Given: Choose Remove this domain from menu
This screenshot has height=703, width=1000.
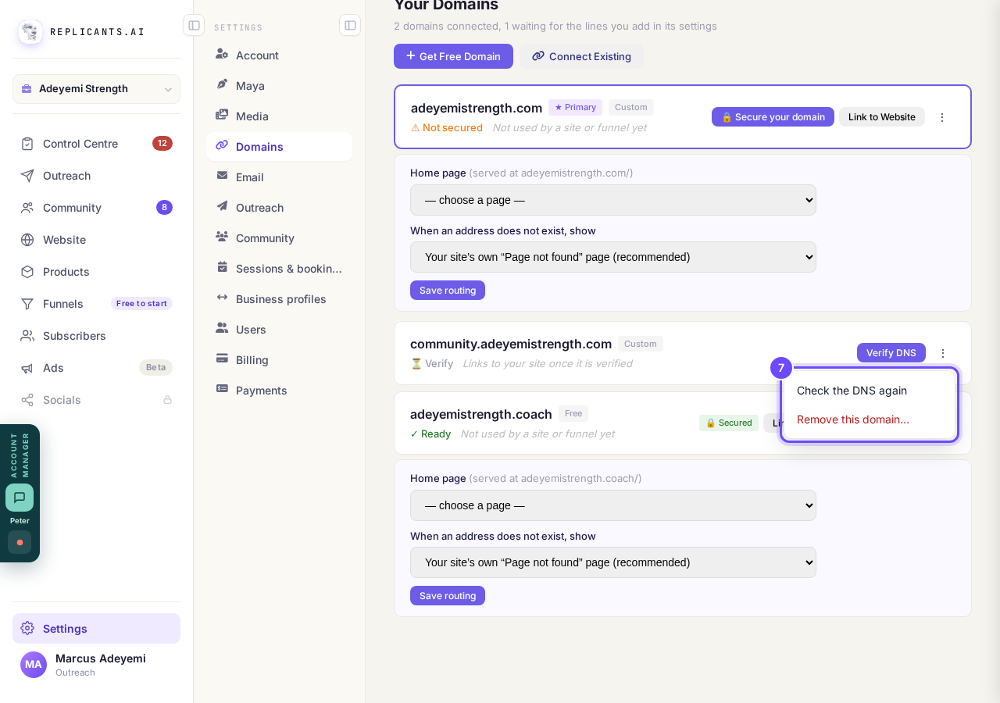Looking at the screenshot, I should [x=870, y=419].
